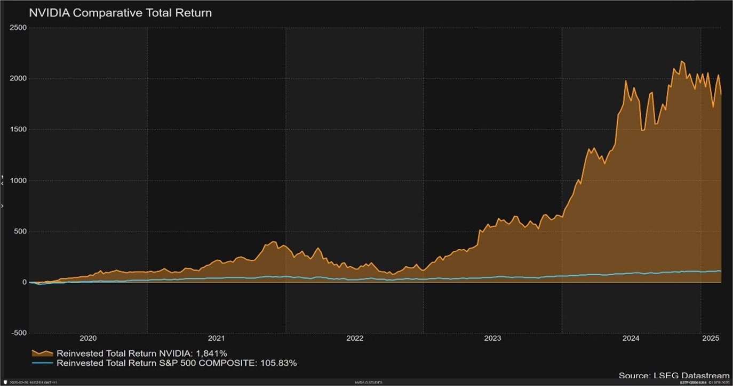Click the 2024 x-axis year label
The height and width of the screenshot is (386, 733).
pos(631,338)
